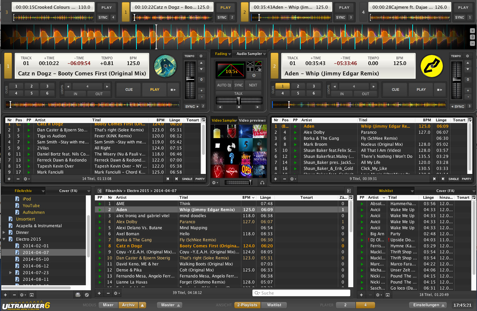Image resolution: width=477 pixels, height=311 pixels.
Task: Click the clock icon in the Fading panel
Action: tap(254, 75)
